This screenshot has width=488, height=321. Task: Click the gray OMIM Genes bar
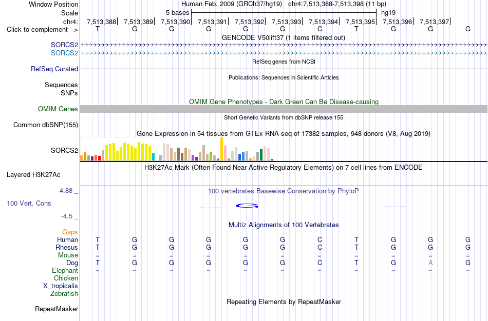click(x=284, y=109)
